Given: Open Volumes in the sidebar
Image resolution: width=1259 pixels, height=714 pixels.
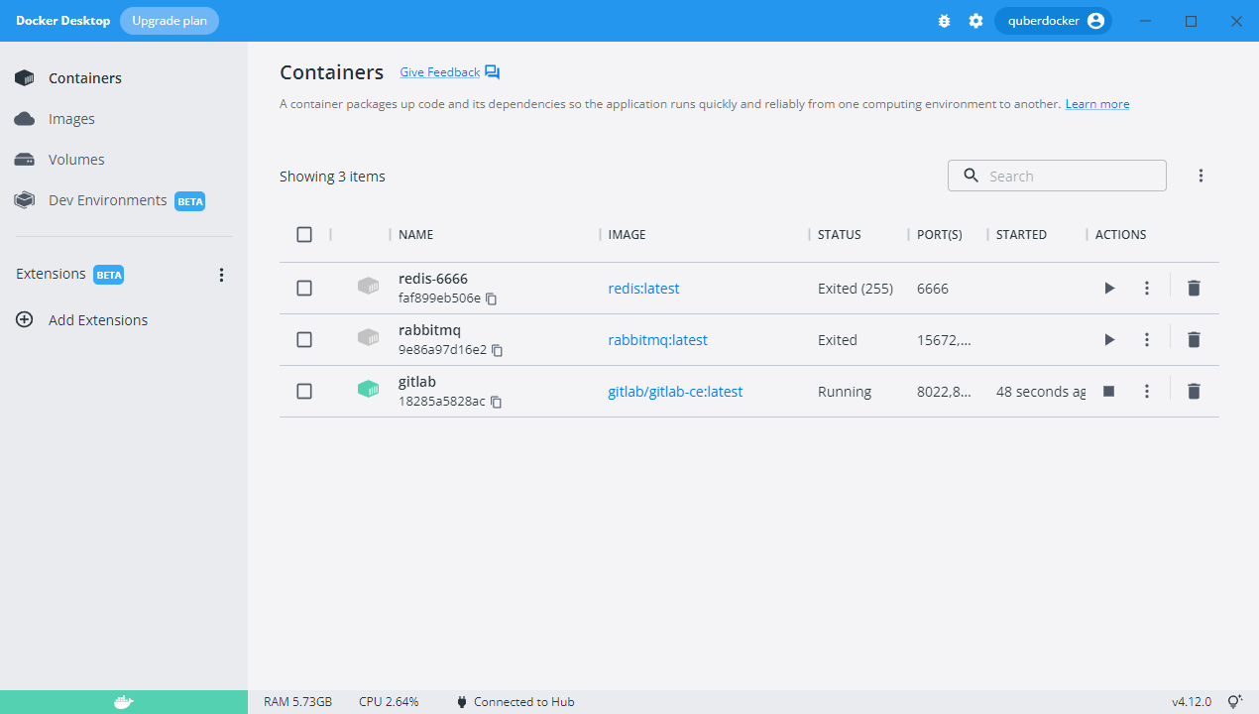Looking at the screenshot, I should click(76, 160).
